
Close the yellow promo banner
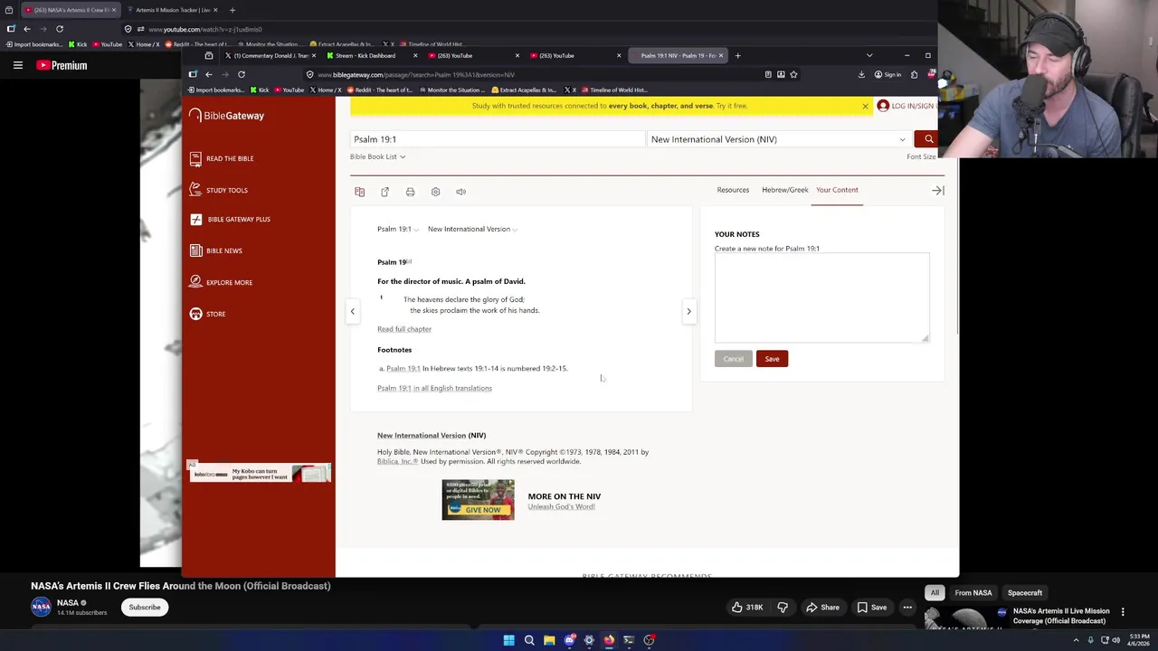pyautogui.click(x=865, y=106)
